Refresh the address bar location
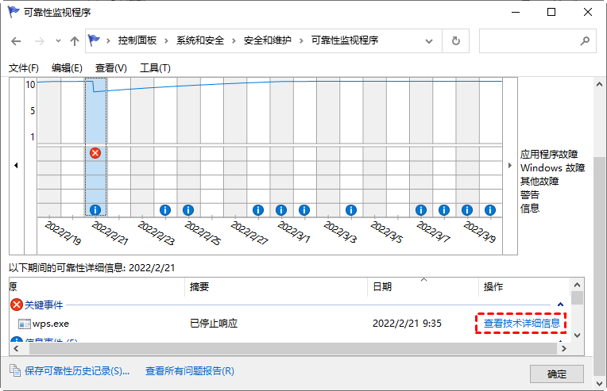 (x=455, y=40)
